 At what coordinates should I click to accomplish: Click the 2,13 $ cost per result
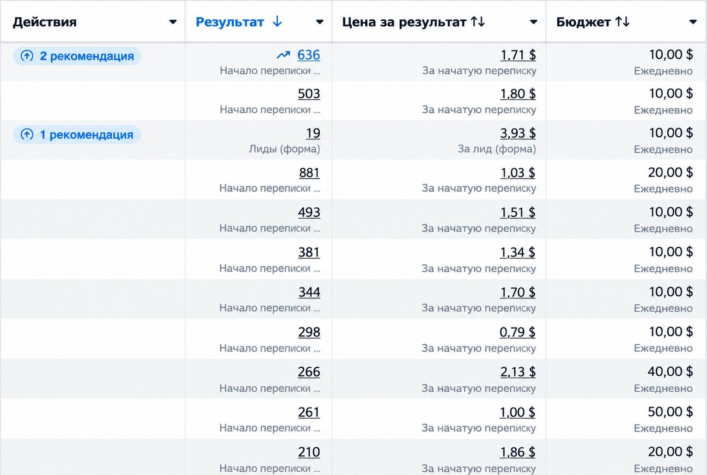(518, 372)
